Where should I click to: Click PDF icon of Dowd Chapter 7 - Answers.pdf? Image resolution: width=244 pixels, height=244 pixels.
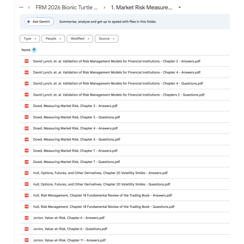27,151
